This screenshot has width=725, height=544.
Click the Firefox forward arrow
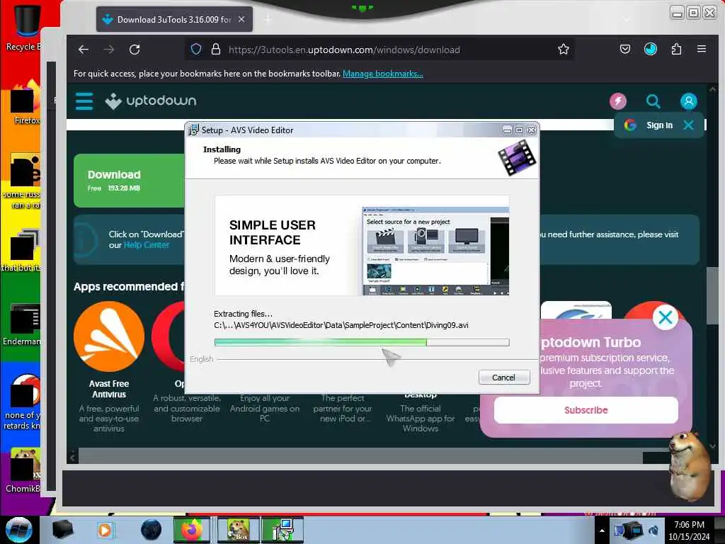pos(109,50)
